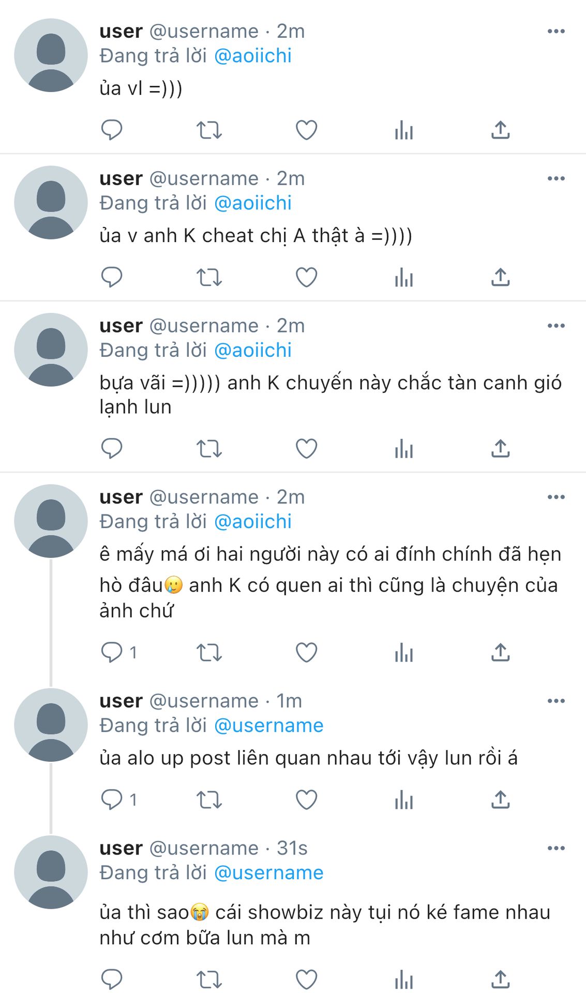Share the "ủa alo up post" tweet
Viewport: 586px width, 993px height.
(x=501, y=800)
